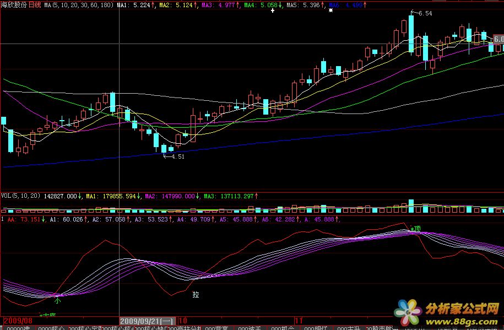Click the 6.54 high price marker
Viewport: 504px width, 330px height.
[x=425, y=13]
